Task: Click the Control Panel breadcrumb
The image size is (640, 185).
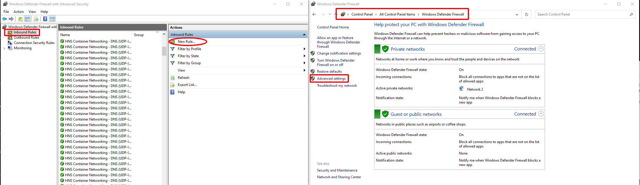Action: pos(362,14)
